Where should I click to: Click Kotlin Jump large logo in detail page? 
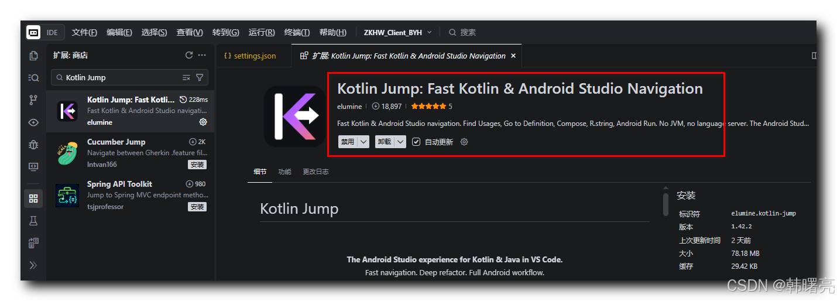tap(295, 117)
